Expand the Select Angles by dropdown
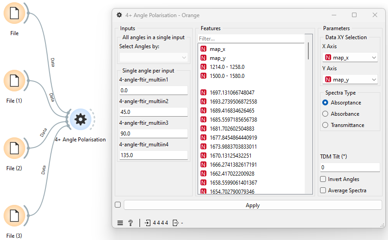388x240 pixels. (153, 57)
